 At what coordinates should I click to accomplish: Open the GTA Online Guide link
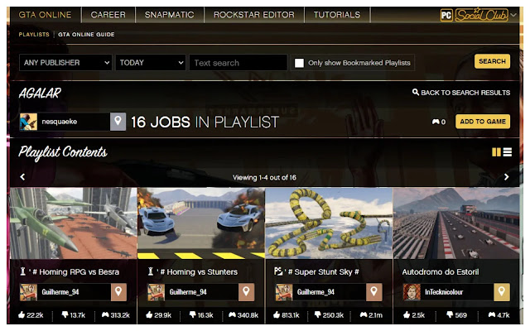pos(86,35)
